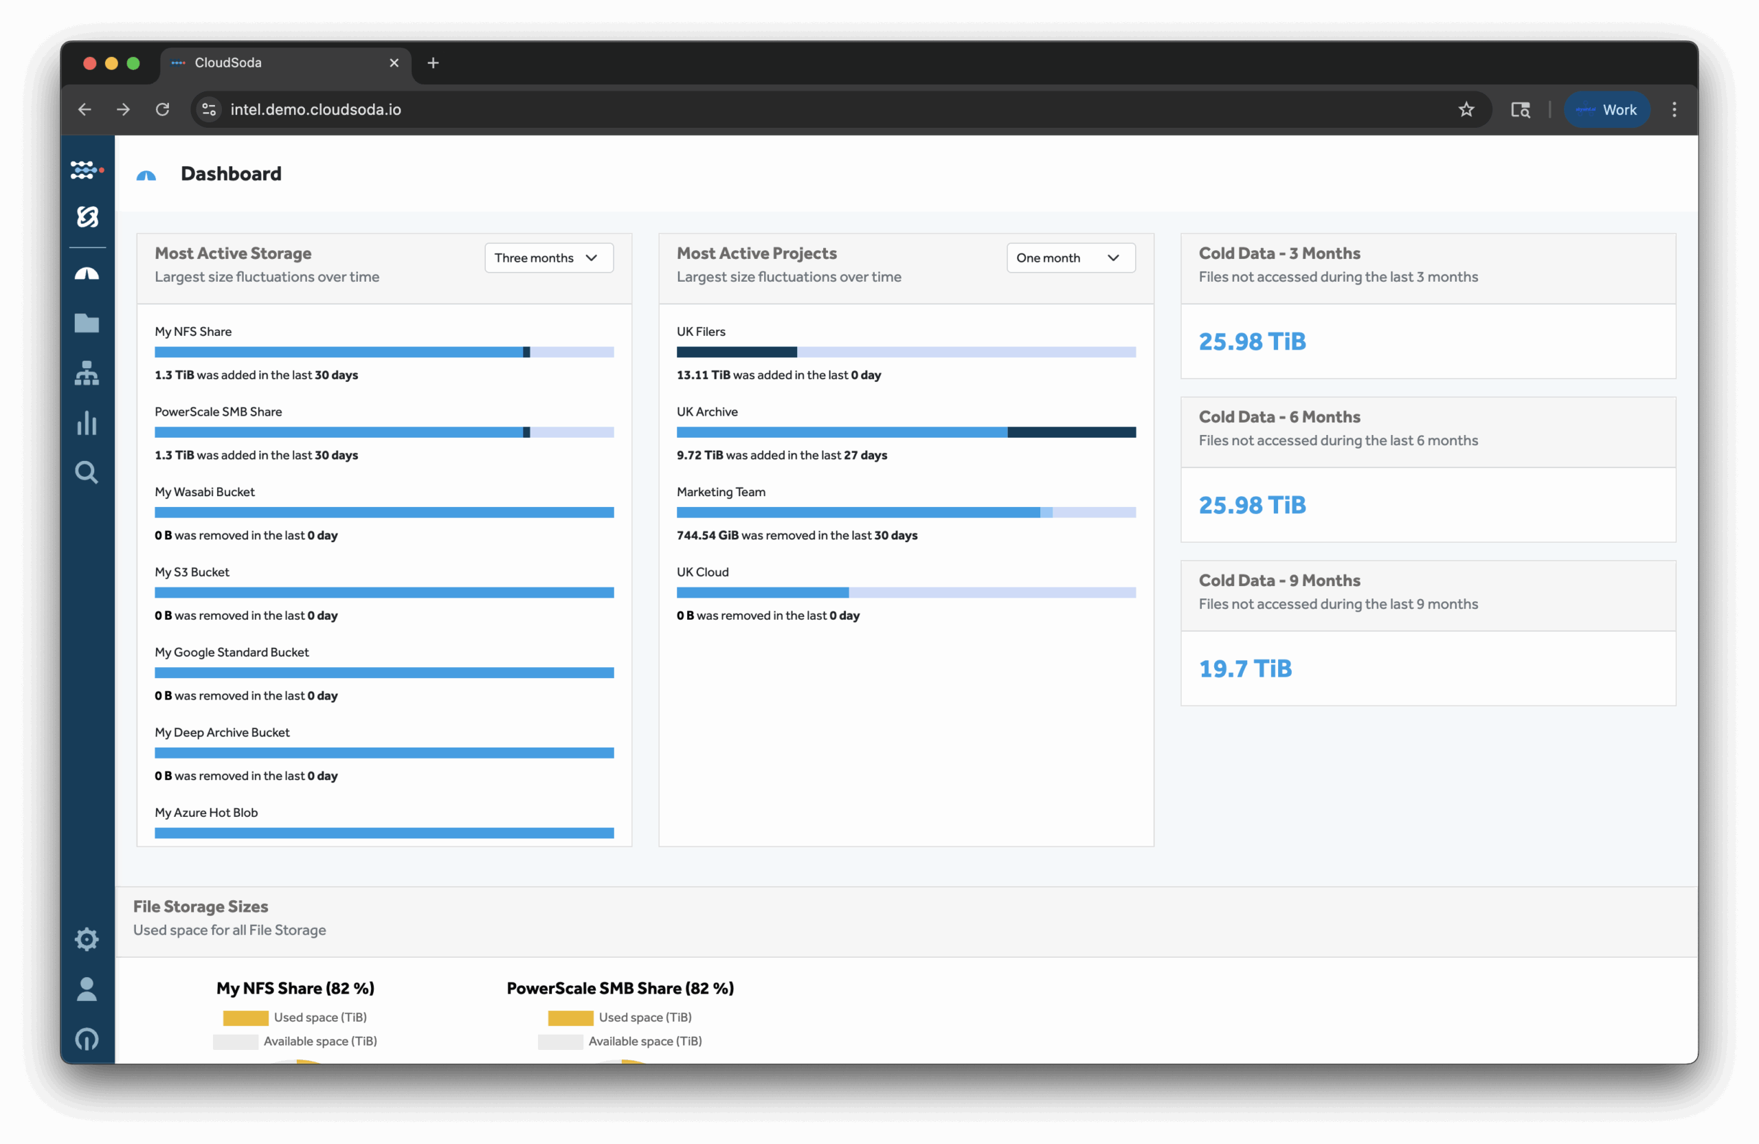Select the dashboard gauge sidebar icon
Viewport: 1759px width, 1144px height.
[x=87, y=274]
